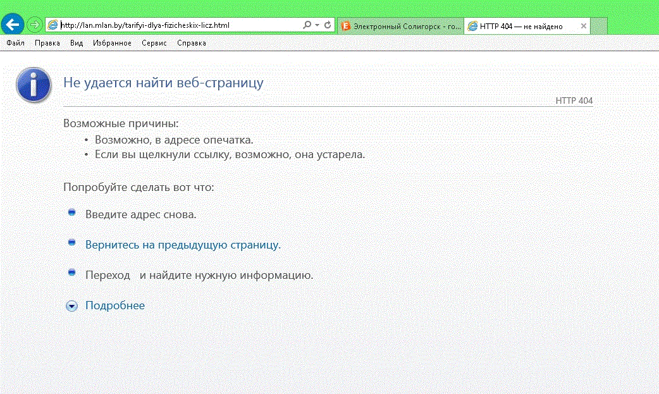Open the Вид menu
Screen dimensions: 659x394
pyautogui.click(x=77, y=43)
